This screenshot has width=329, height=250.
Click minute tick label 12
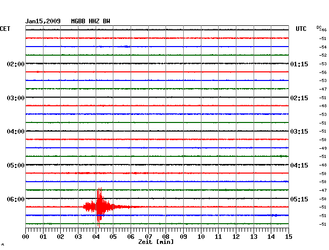236,236
